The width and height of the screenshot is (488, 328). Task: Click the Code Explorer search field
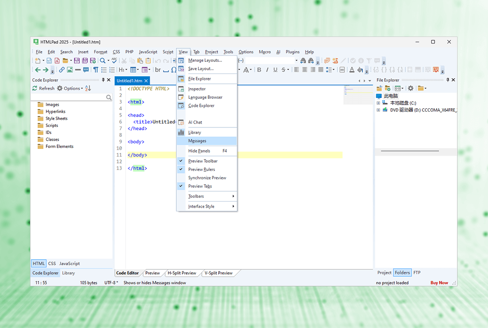[69, 97]
